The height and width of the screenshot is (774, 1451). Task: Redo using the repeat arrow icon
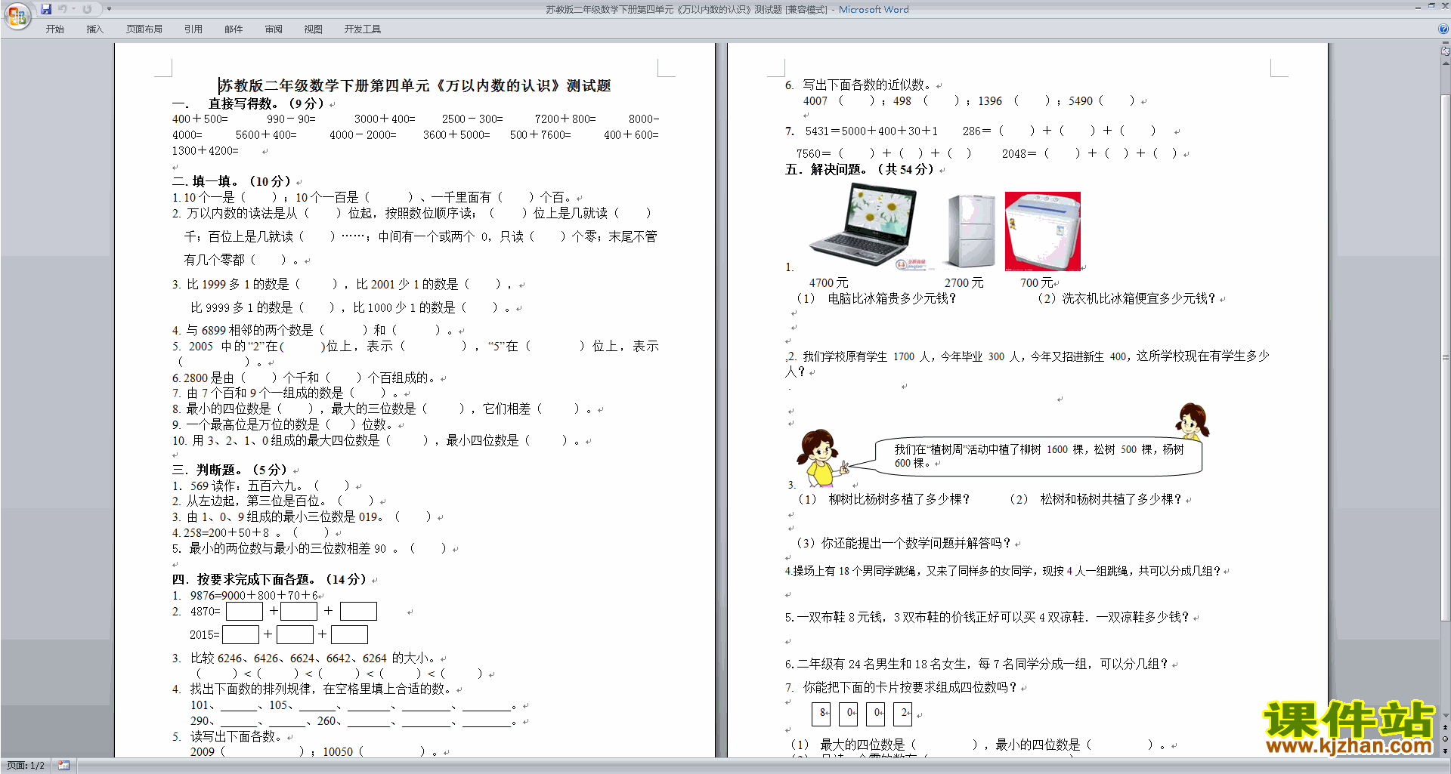pos(87,9)
